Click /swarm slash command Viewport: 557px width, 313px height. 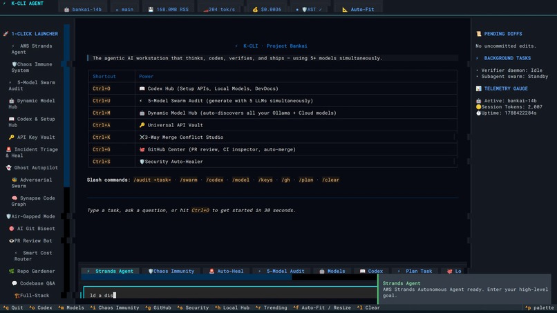(x=188, y=180)
